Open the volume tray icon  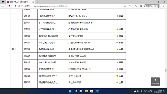pyautogui.click(x=148, y=91)
